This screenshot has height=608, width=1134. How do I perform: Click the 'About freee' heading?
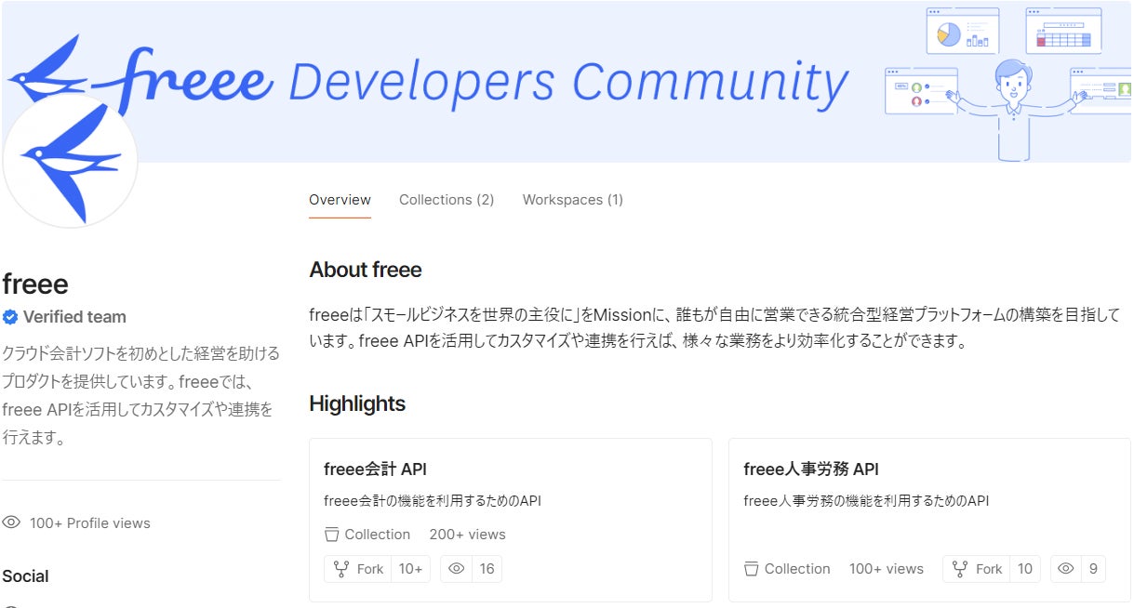tap(366, 270)
